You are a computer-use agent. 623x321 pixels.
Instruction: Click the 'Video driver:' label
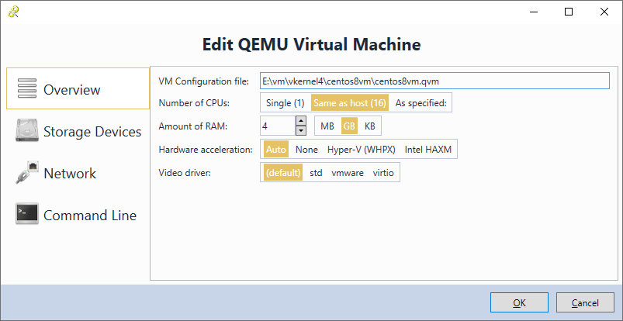click(x=183, y=172)
